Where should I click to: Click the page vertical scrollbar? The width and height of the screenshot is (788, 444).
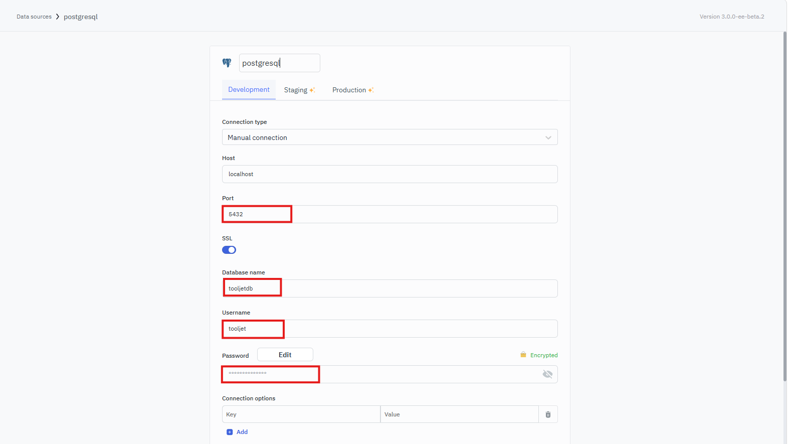click(x=785, y=206)
